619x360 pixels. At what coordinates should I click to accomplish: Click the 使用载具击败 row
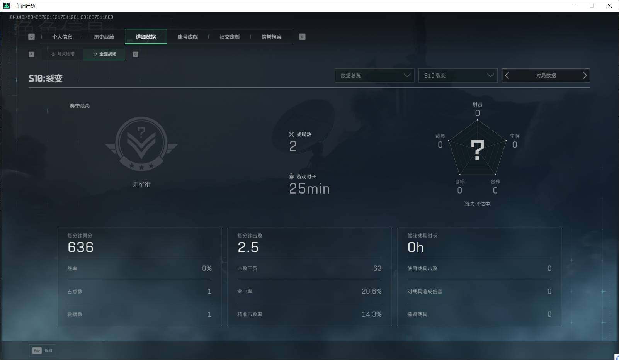click(480, 268)
